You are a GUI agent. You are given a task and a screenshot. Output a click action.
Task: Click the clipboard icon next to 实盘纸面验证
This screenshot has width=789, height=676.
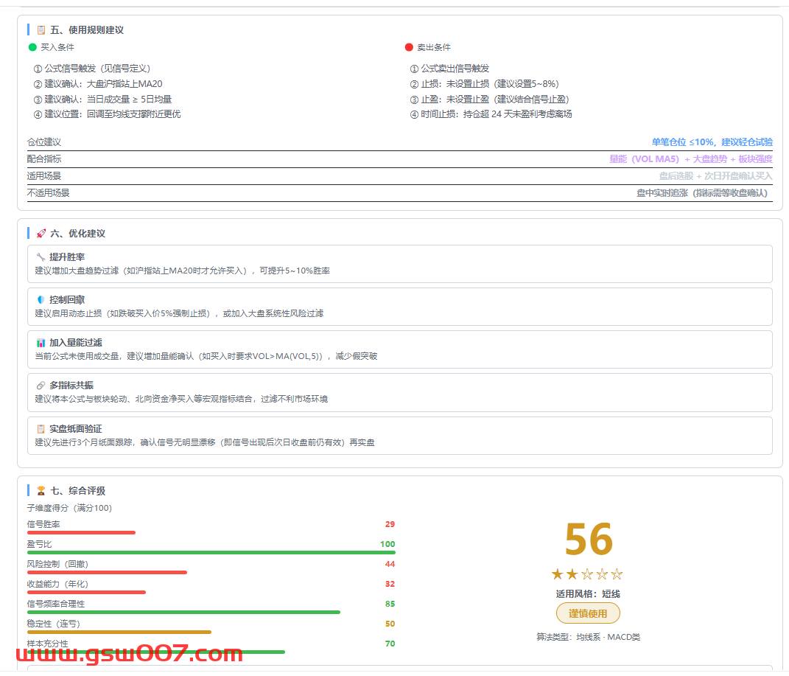(x=41, y=429)
